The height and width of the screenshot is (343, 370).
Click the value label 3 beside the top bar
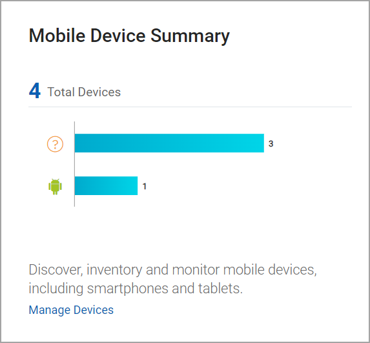coord(271,143)
